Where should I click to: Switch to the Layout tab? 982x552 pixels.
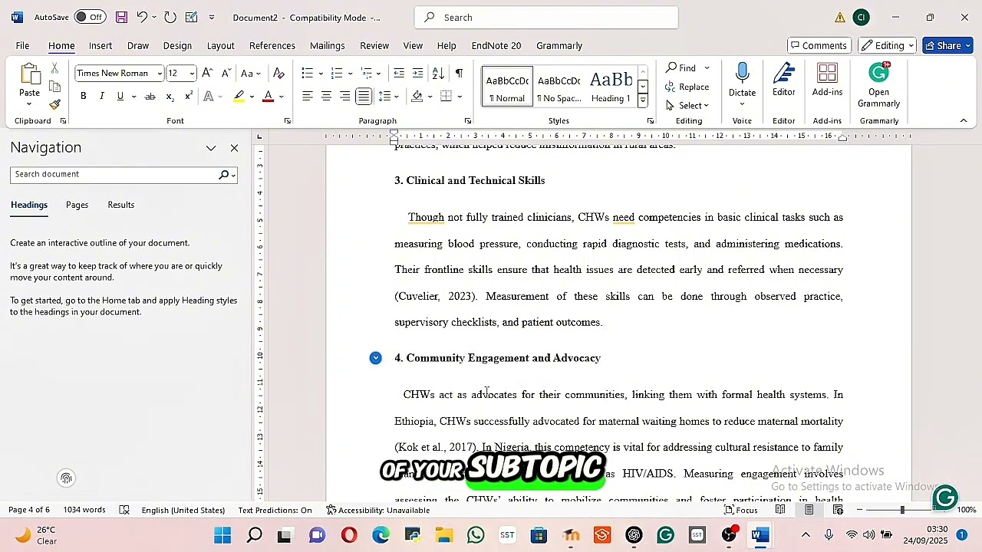pyautogui.click(x=220, y=46)
